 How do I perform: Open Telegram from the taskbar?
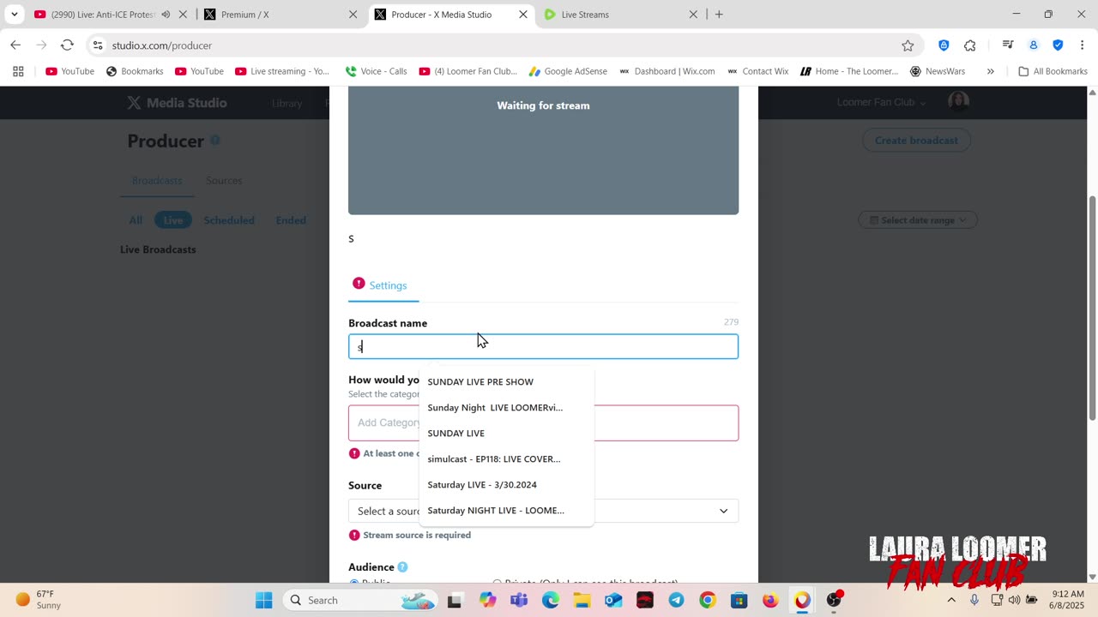coord(676,600)
